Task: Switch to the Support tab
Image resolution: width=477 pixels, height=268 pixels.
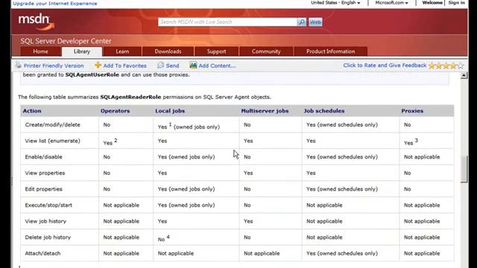Action: click(x=217, y=51)
